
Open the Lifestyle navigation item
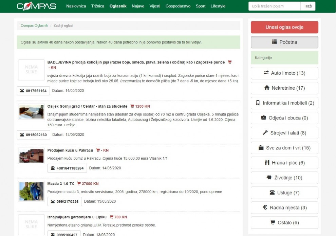pyautogui.click(x=218, y=6)
